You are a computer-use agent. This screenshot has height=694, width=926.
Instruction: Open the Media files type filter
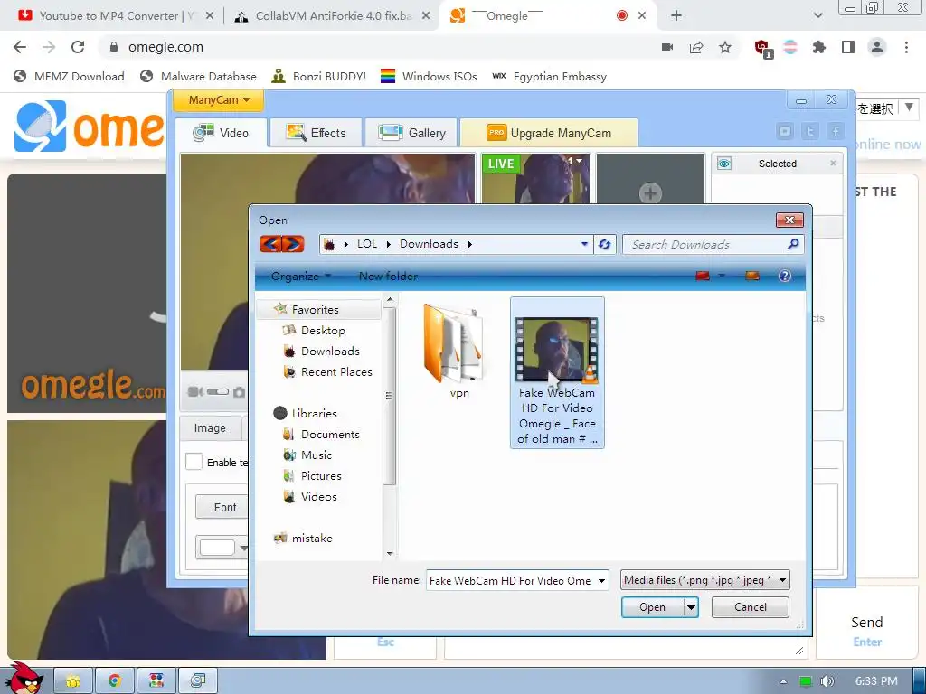pos(705,580)
